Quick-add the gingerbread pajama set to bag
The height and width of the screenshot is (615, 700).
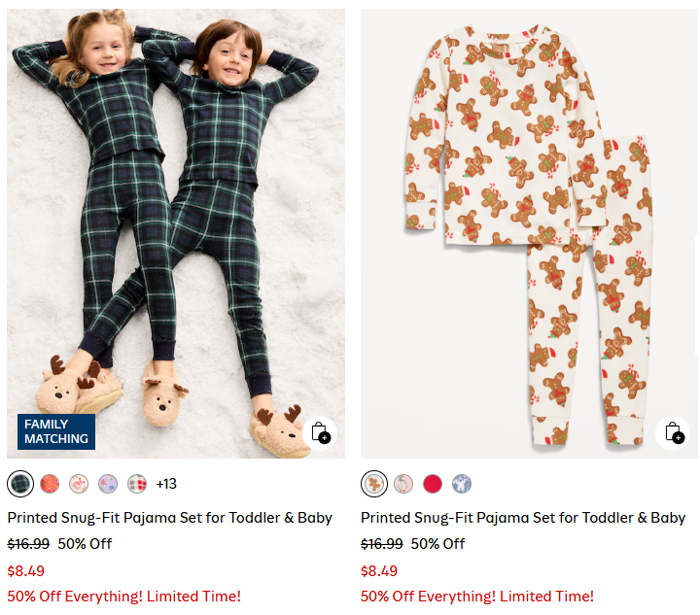[x=674, y=433]
